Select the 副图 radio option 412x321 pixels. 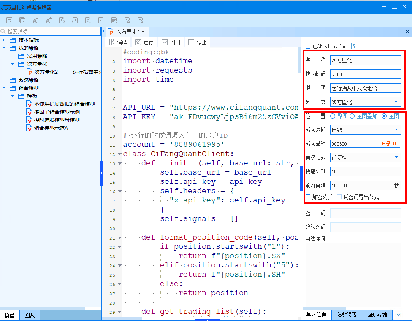pos(333,116)
